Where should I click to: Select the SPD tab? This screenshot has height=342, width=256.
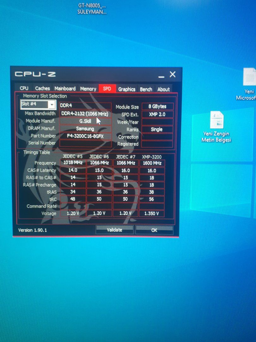pyautogui.click(x=107, y=89)
